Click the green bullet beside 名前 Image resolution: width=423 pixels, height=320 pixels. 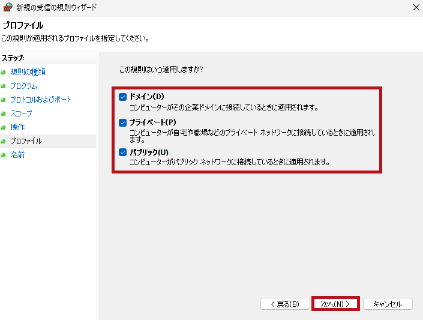coord(3,155)
